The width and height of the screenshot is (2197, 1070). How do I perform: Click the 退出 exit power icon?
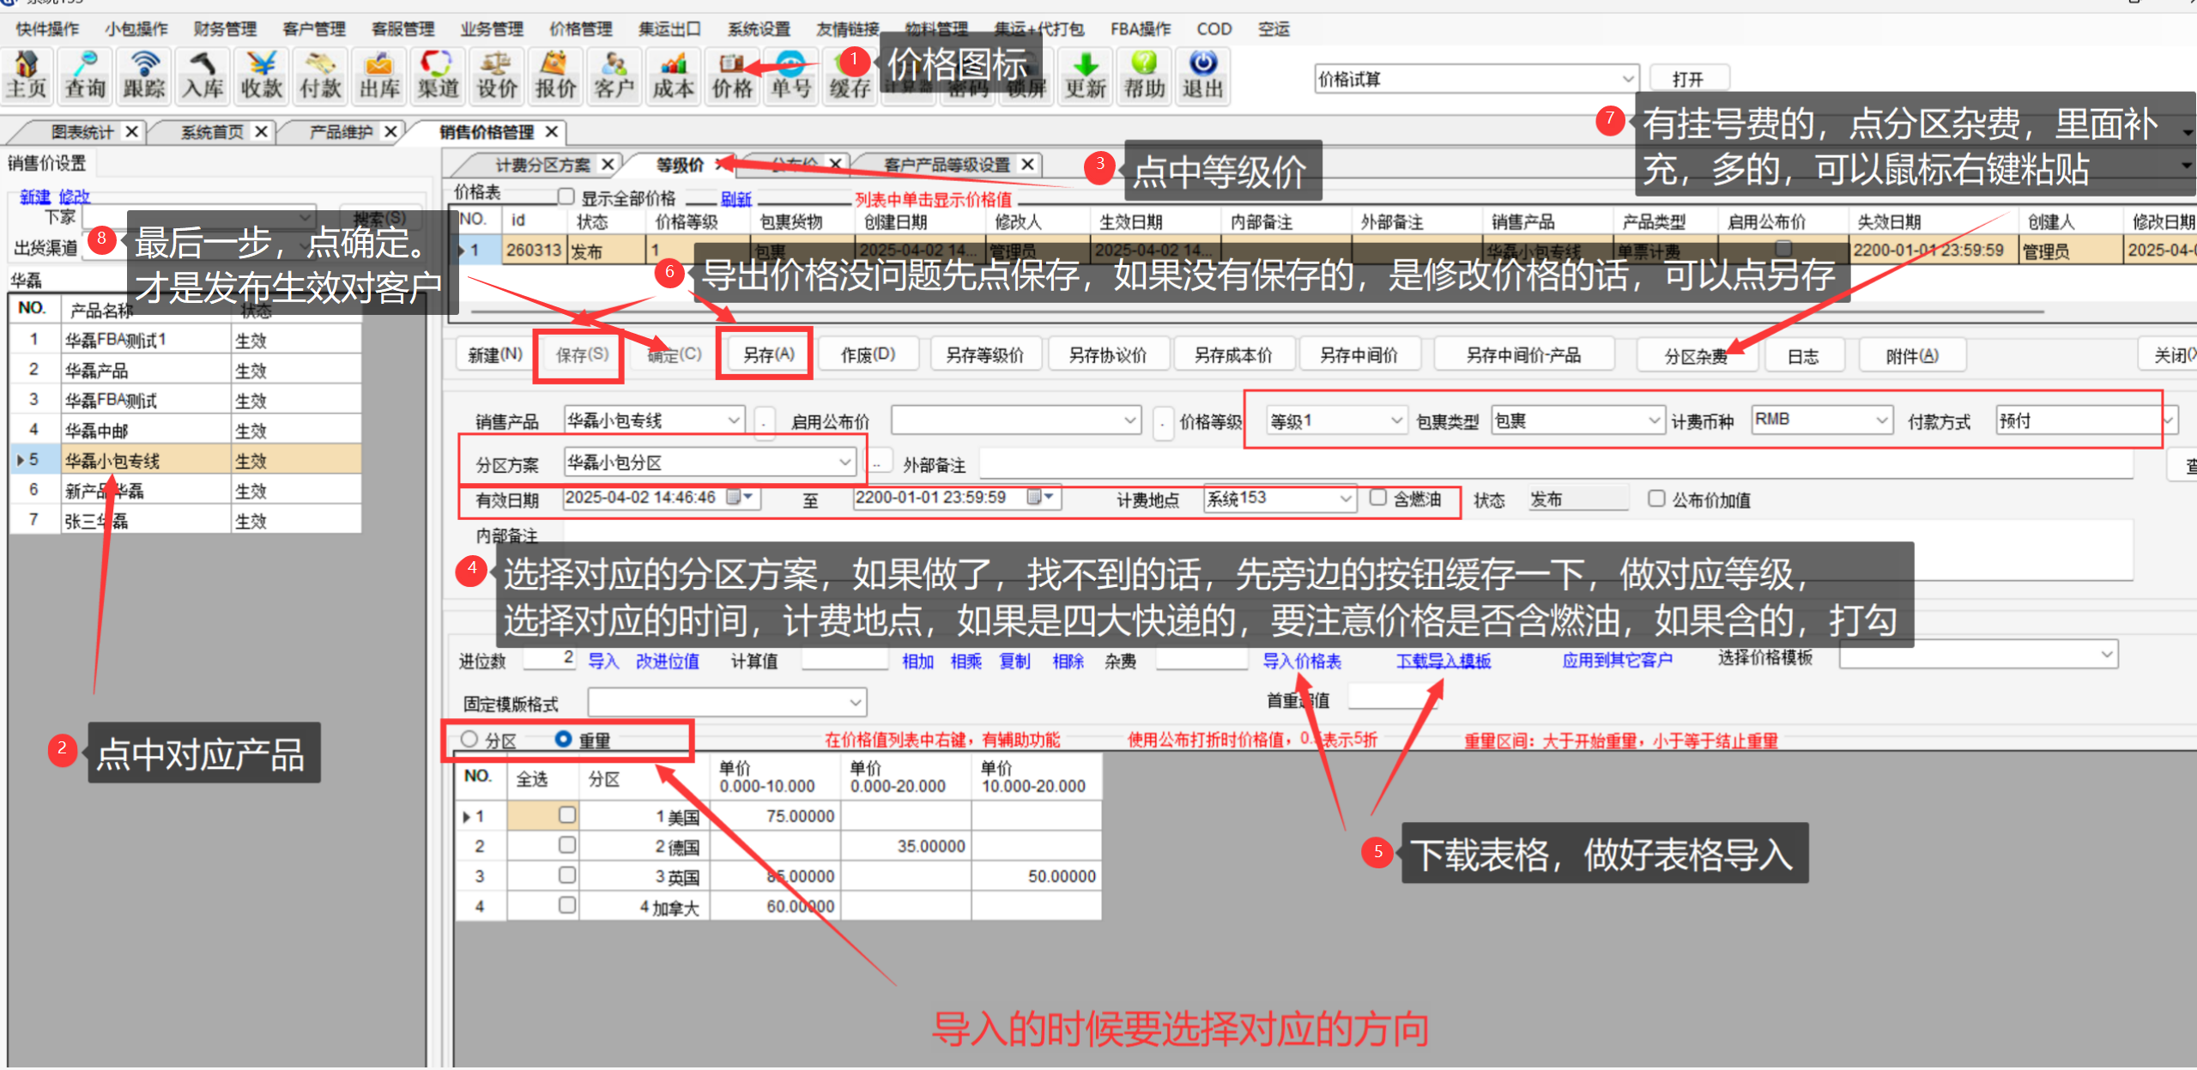coord(1203,76)
